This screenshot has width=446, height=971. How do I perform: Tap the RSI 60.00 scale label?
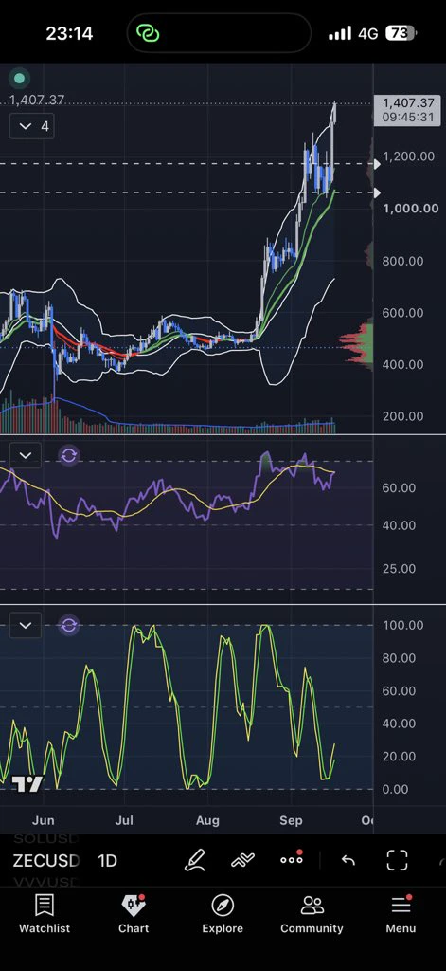coord(399,488)
